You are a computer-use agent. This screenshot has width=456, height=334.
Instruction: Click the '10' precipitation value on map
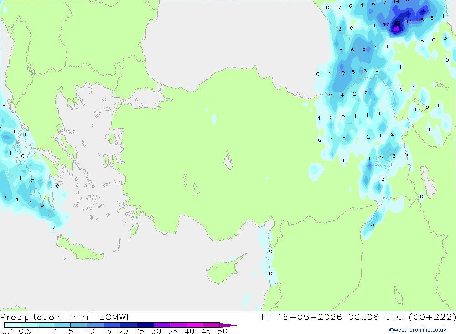pyautogui.click(x=342, y=73)
